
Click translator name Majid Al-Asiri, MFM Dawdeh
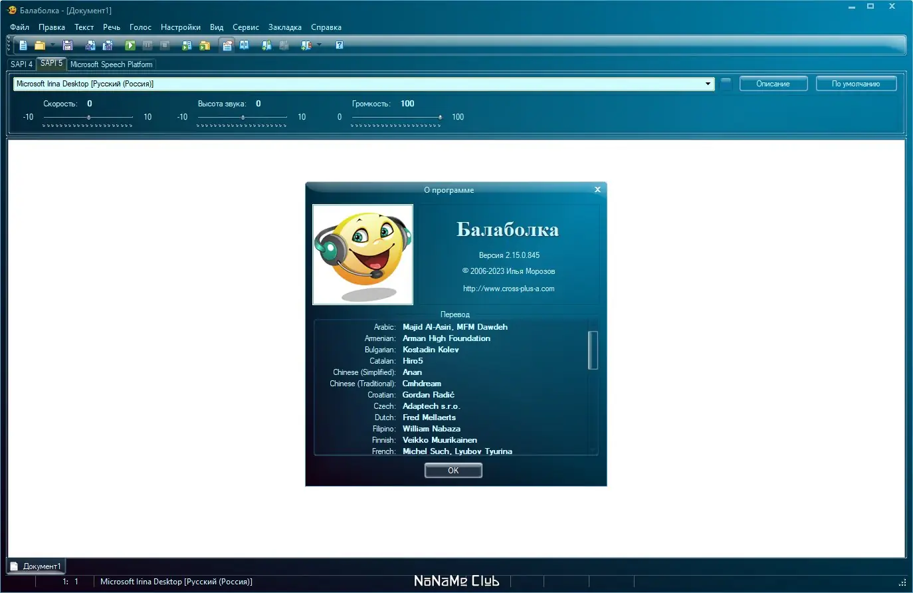[x=455, y=327]
